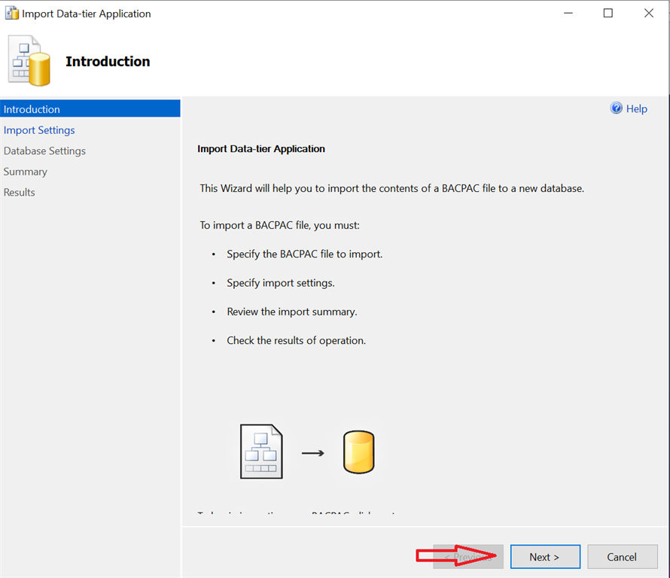Minimize the Import Data-tier Application window
Screen dimensions: 670x578
567,14
